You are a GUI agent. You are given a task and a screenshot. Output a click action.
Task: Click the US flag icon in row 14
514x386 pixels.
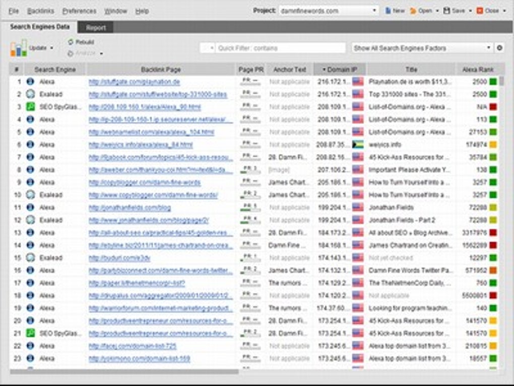(358, 245)
